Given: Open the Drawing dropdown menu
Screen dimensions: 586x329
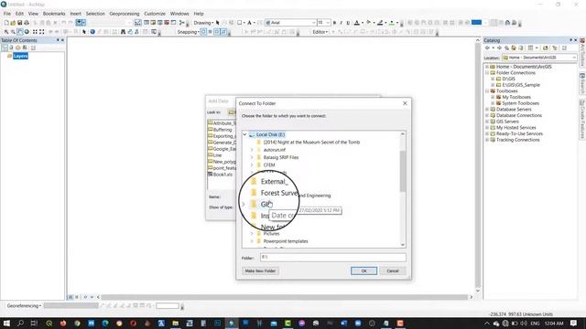Looking at the screenshot, I should pos(203,23).
